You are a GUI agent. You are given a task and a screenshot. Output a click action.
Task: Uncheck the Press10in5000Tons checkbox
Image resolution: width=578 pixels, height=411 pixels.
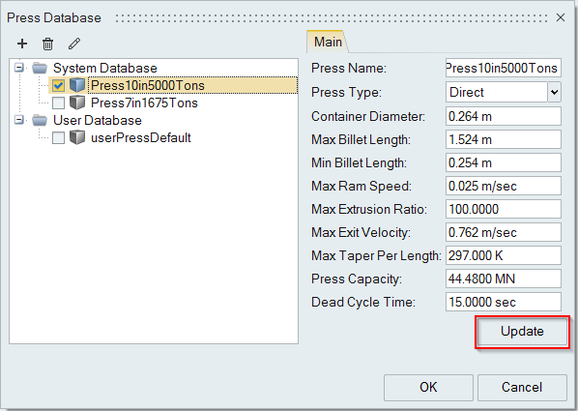coord(58,86)
